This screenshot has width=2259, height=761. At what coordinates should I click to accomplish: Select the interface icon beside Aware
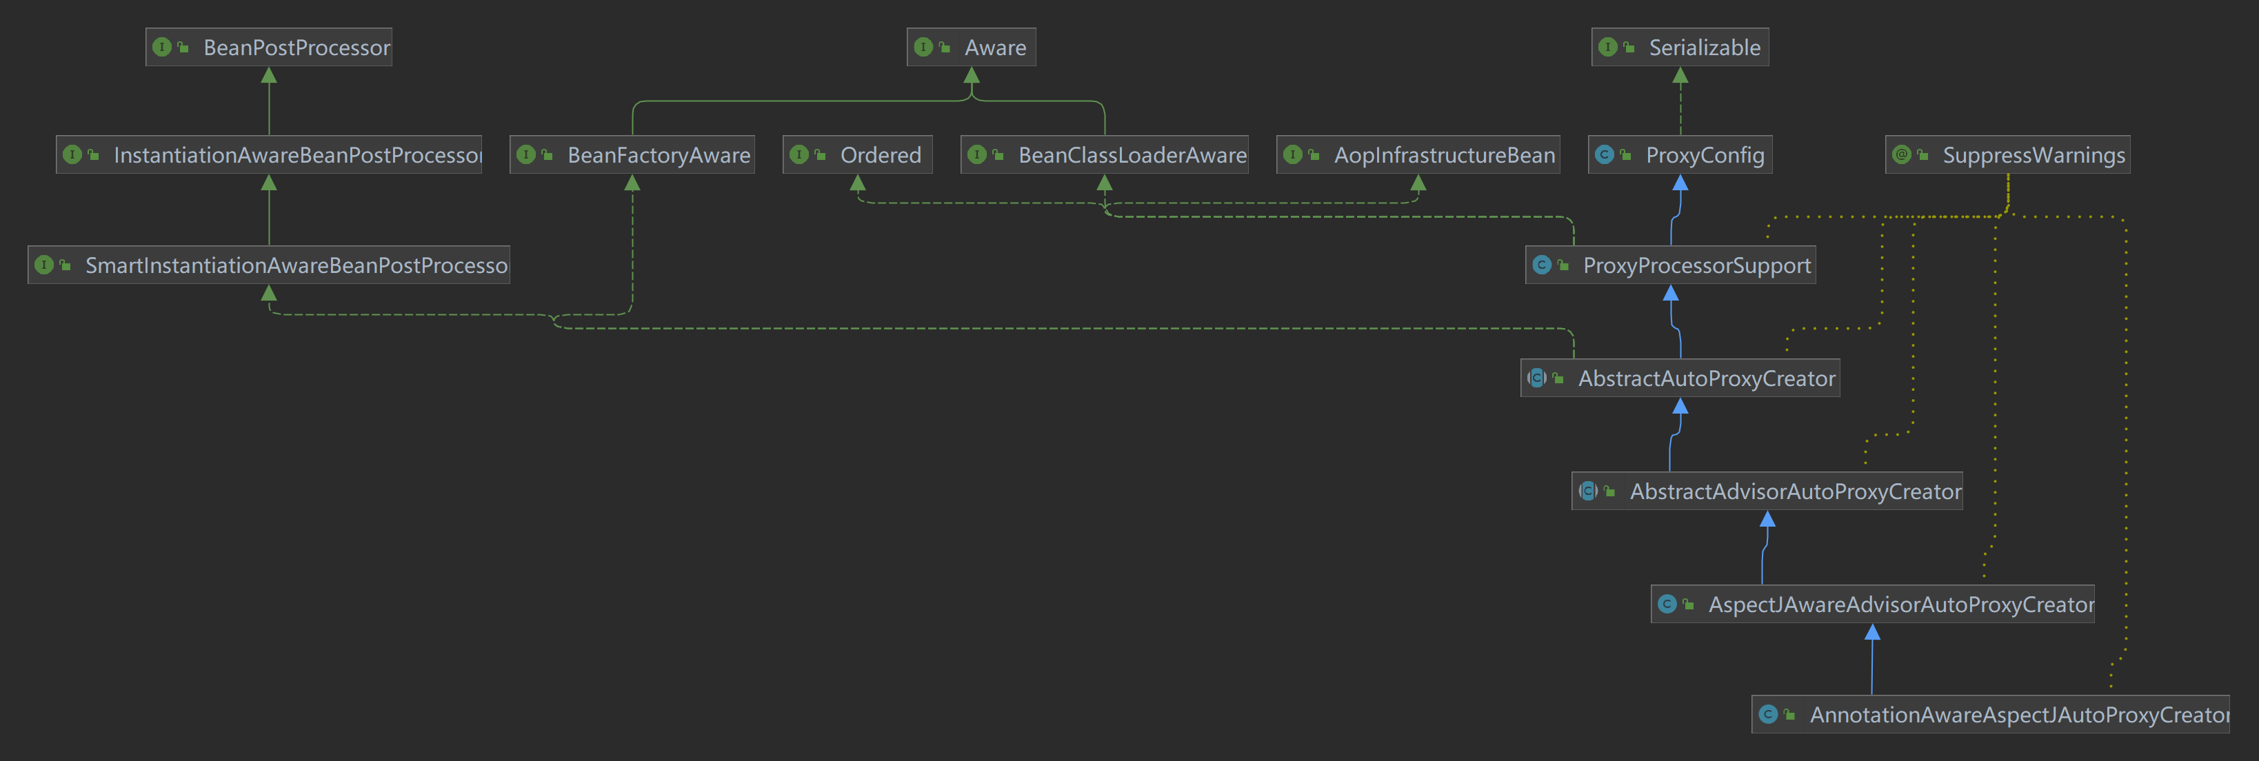[923, 48]
